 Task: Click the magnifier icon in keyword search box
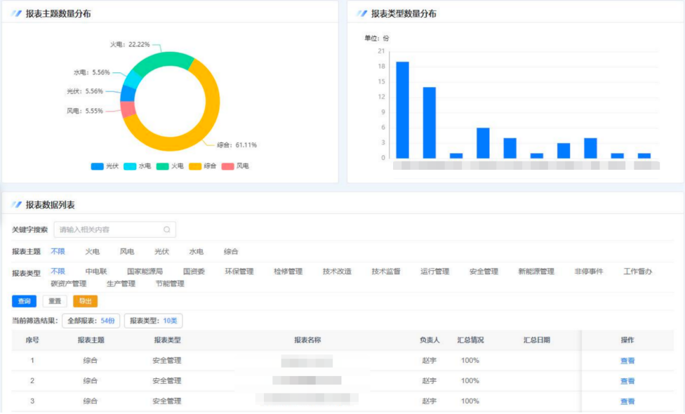pyautogui.click(x=167, y=229)
